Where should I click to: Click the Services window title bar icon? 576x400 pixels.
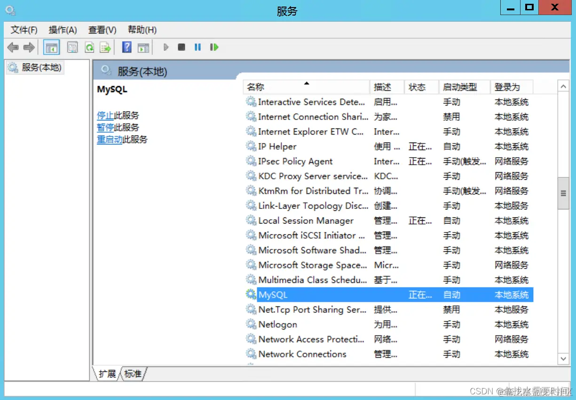pyautogui.click(x=10, y=10)
